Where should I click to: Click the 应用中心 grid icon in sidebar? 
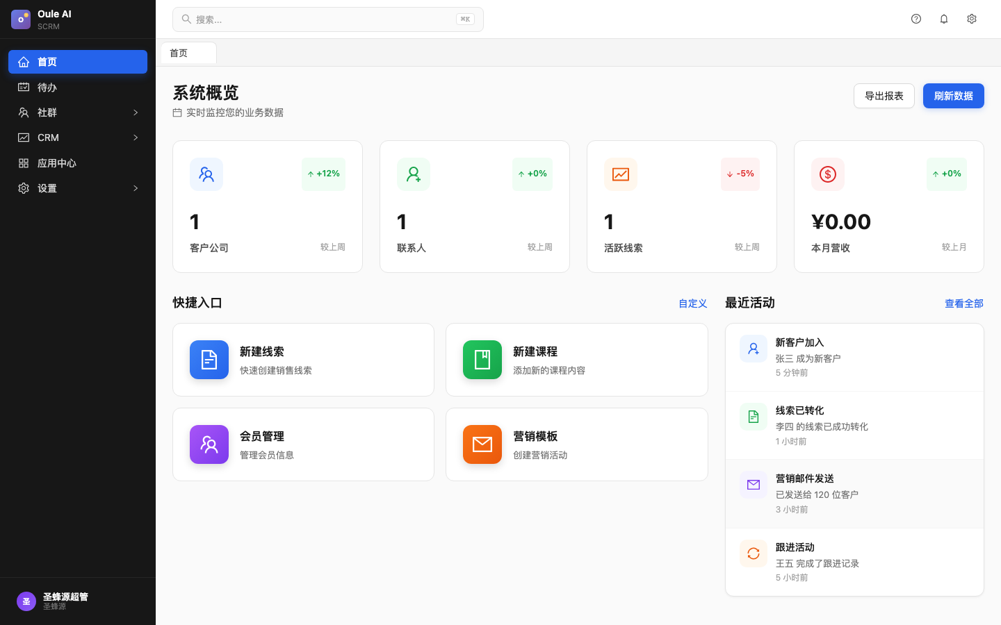click(24, 163)
